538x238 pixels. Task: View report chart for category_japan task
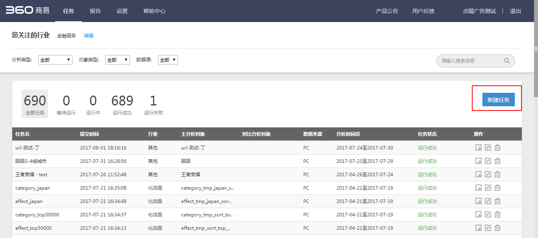pyautogui.click(x=479, y=188)
